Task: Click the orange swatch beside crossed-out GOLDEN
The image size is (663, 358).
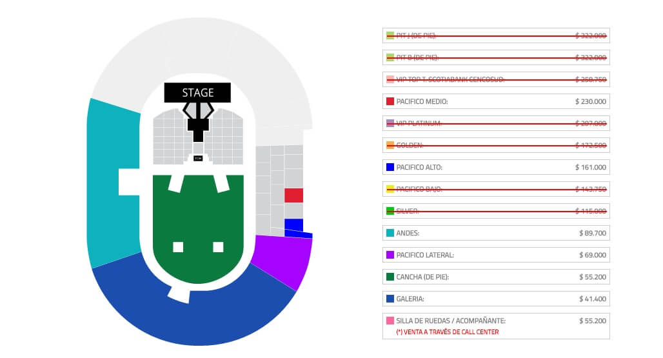Action: point(390,145)
